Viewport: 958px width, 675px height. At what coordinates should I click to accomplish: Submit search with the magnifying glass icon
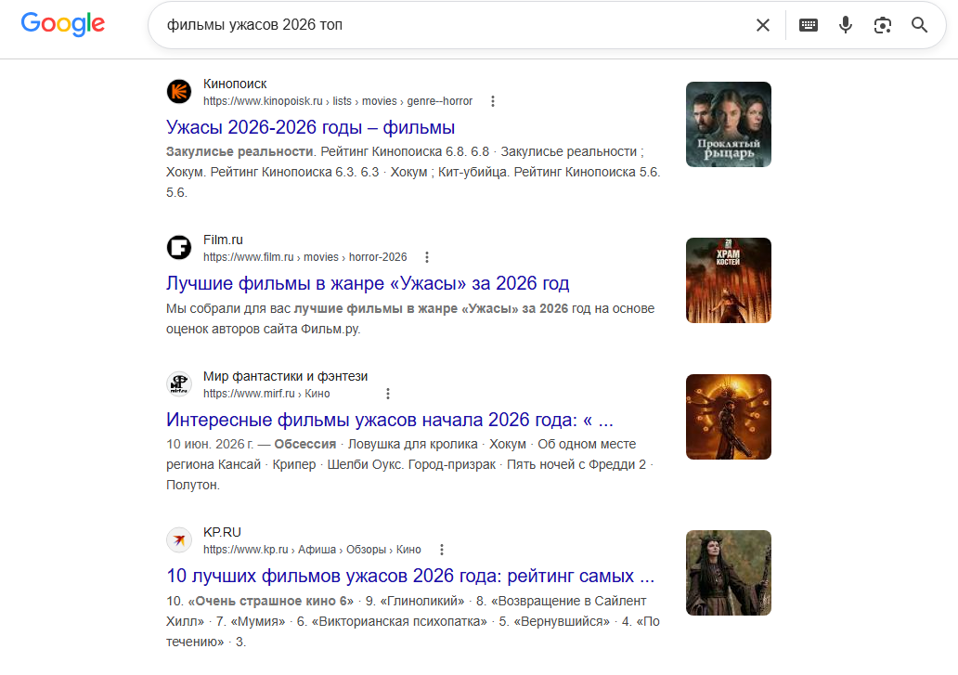coord(920,25)
